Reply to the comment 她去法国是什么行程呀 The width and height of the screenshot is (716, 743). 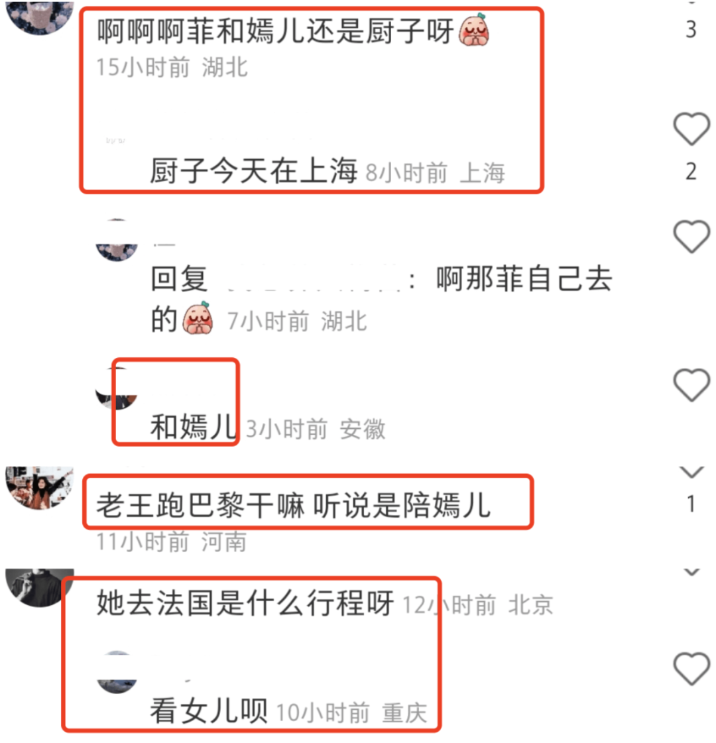[x=245, y=603]
